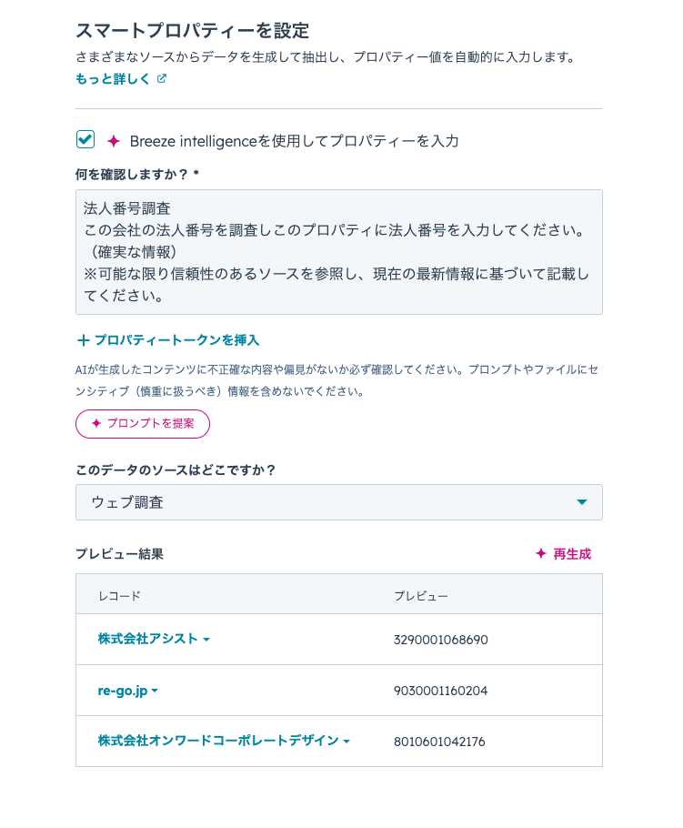Click the プレビュー column header
This screenshot has width=683, height=828.
coord(420,595)
